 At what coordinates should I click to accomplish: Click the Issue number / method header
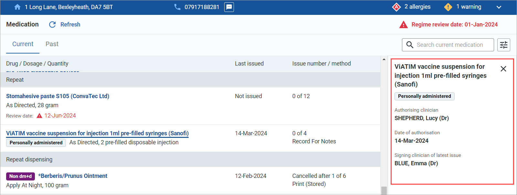(322, 64)
